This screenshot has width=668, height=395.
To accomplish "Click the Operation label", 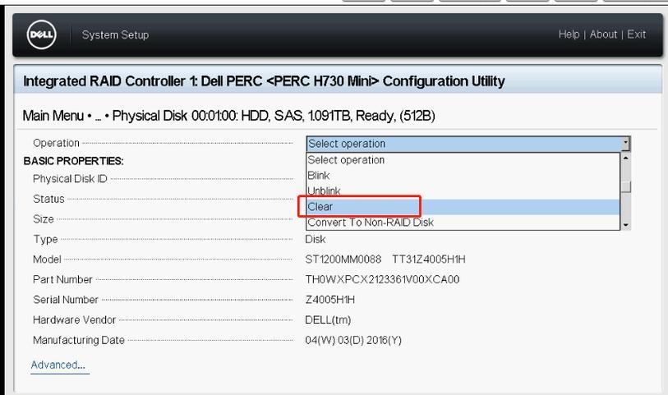I will 56,143.
